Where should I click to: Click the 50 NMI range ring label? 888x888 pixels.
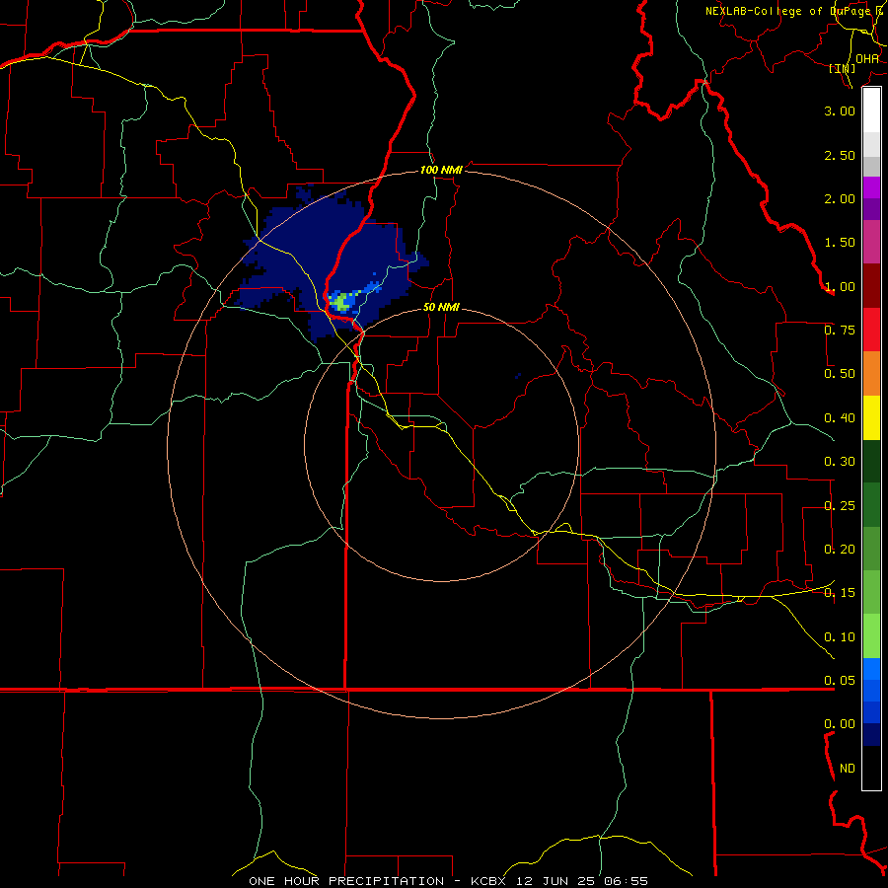441,307
